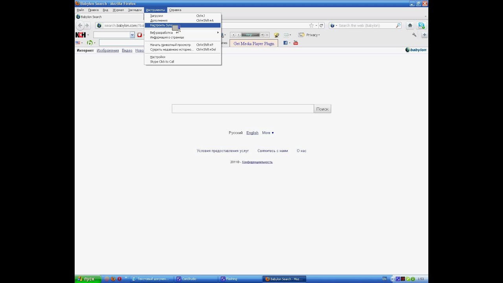Viewport: 503px width, 283px height.
Task: Click the browser forward arrow
Action: [x=87, y=26]
